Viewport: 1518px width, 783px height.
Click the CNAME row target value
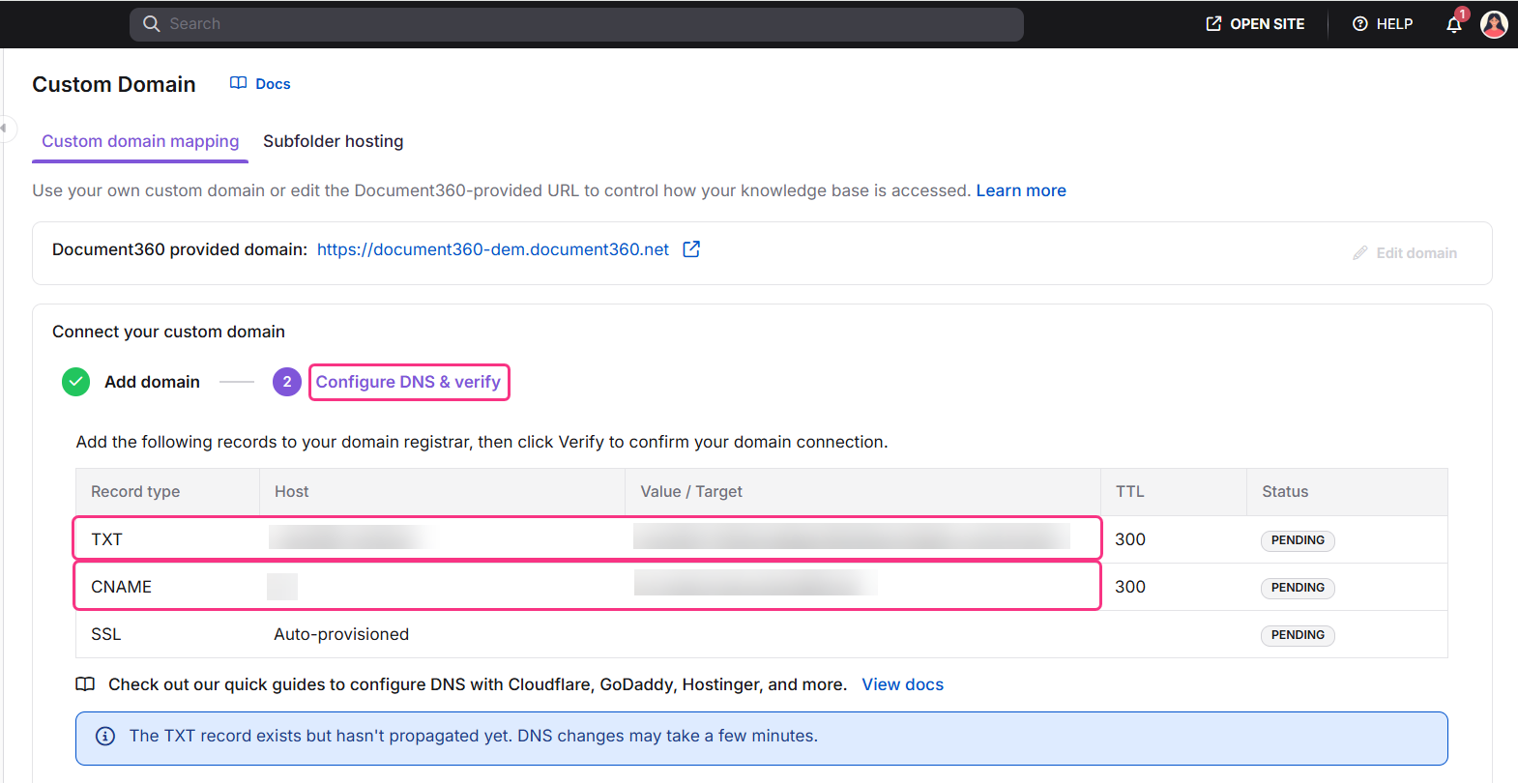click(x=755, y=583)
